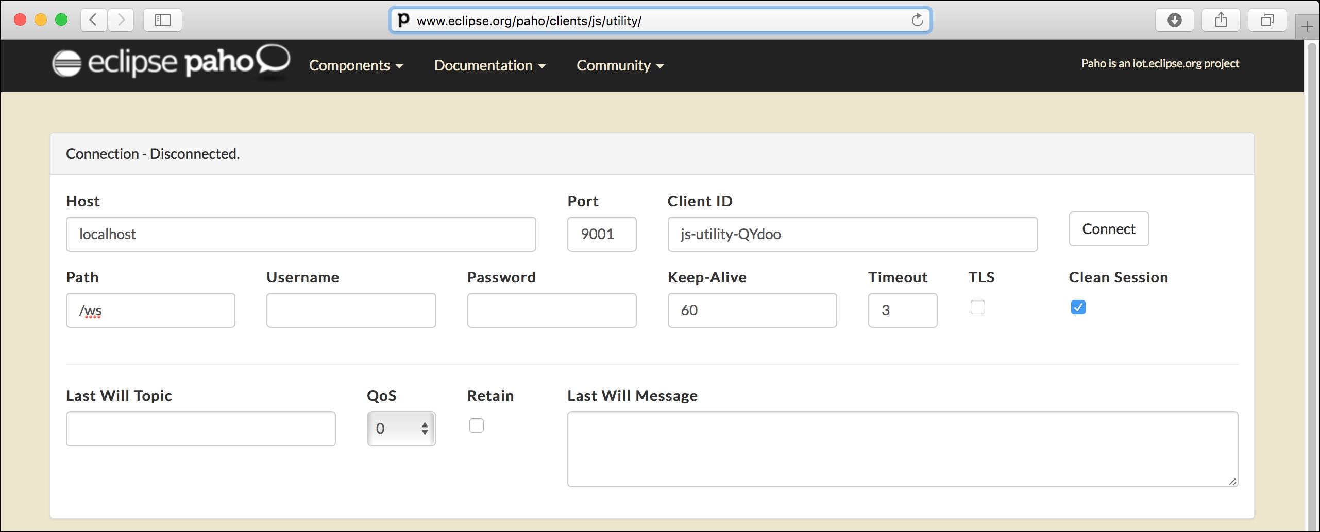Image resolution: width=1320 pixels, height=532 pixels.
Task: Click the 'Password' label
Action: pyautogui.click(x=501, y=277)
